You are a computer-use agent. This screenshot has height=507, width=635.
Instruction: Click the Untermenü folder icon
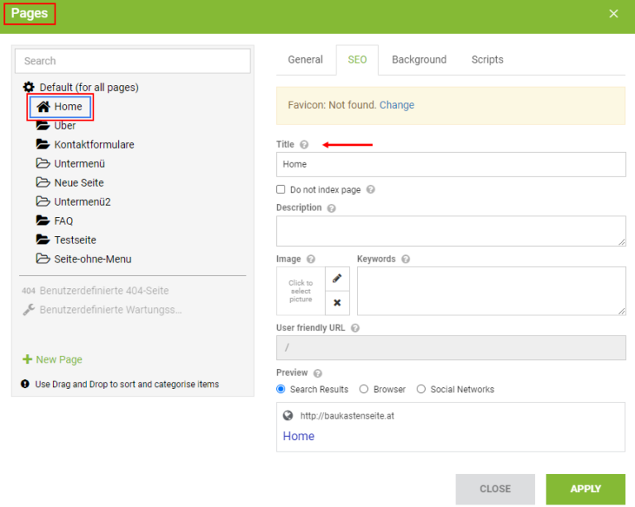[42, 163]
